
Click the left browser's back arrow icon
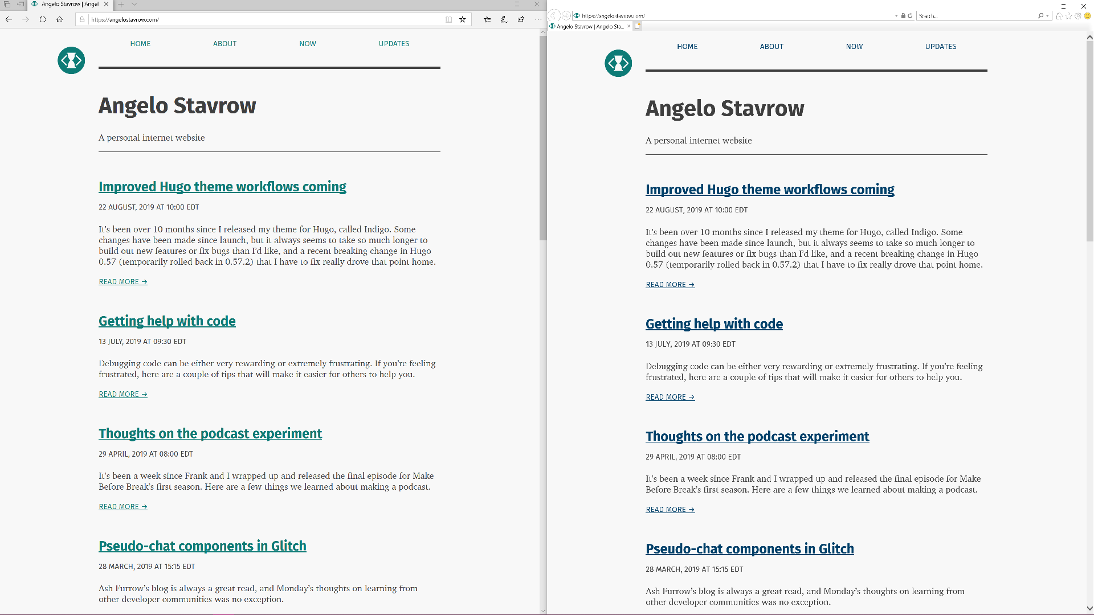coord(9,19)
